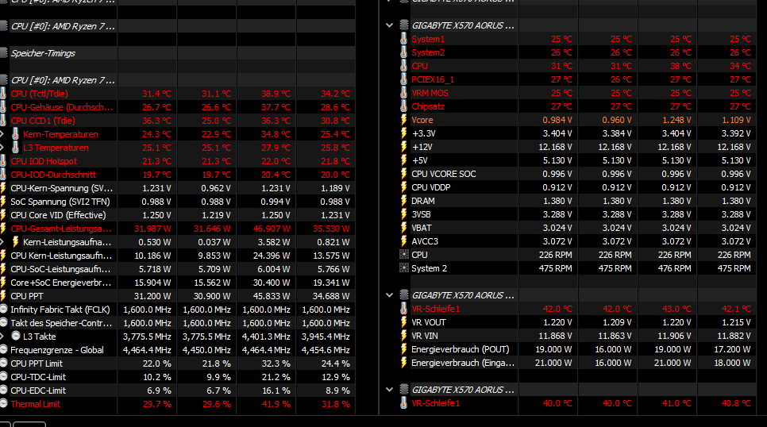
Task: Expand the Kern-Leistungsaufna... sub-tree arrow
Action: point(2,241)
